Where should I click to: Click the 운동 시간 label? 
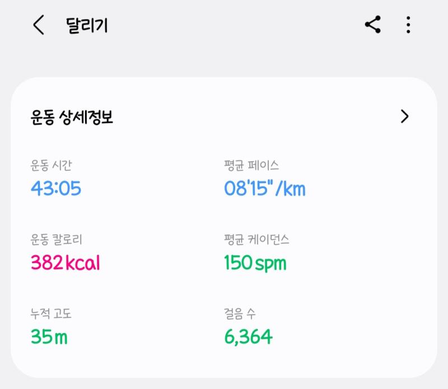coord(51,165)
